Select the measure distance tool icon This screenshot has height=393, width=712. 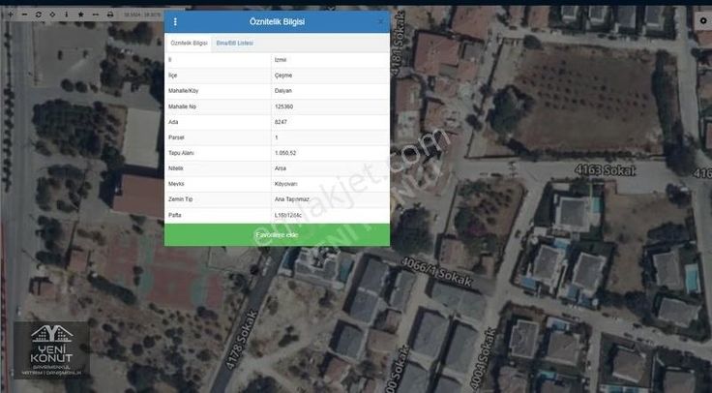(95, 15)
